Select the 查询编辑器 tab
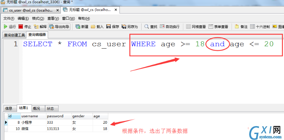This screenshot has width=284, height=140. tap(37, 35)
